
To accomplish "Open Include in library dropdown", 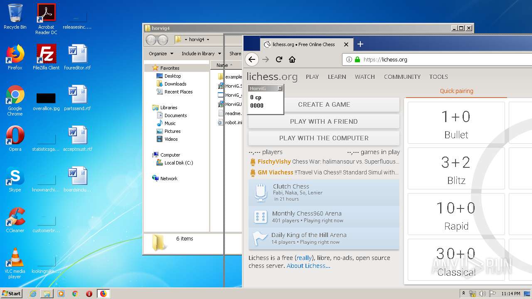I will click(201, 53).
